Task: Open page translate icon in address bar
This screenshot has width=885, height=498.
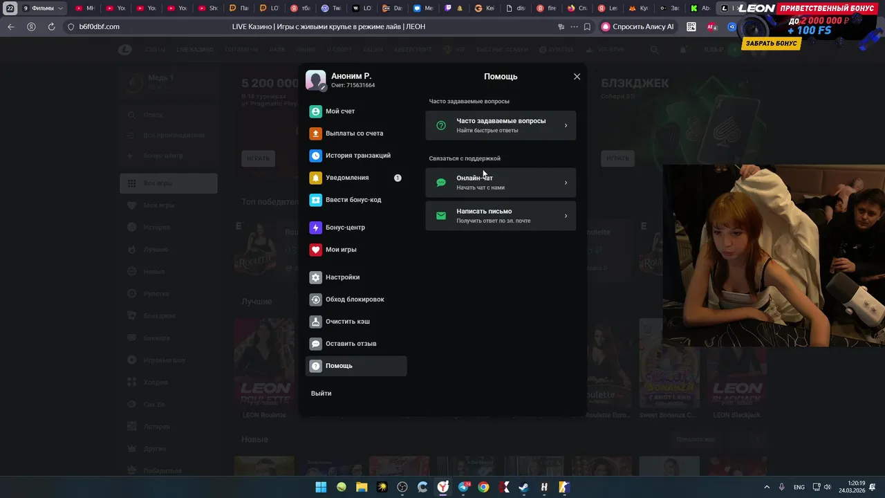Action: [x=561, y=26]
